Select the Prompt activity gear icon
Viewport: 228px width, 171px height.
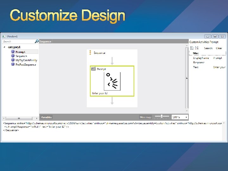pos(13,52)
